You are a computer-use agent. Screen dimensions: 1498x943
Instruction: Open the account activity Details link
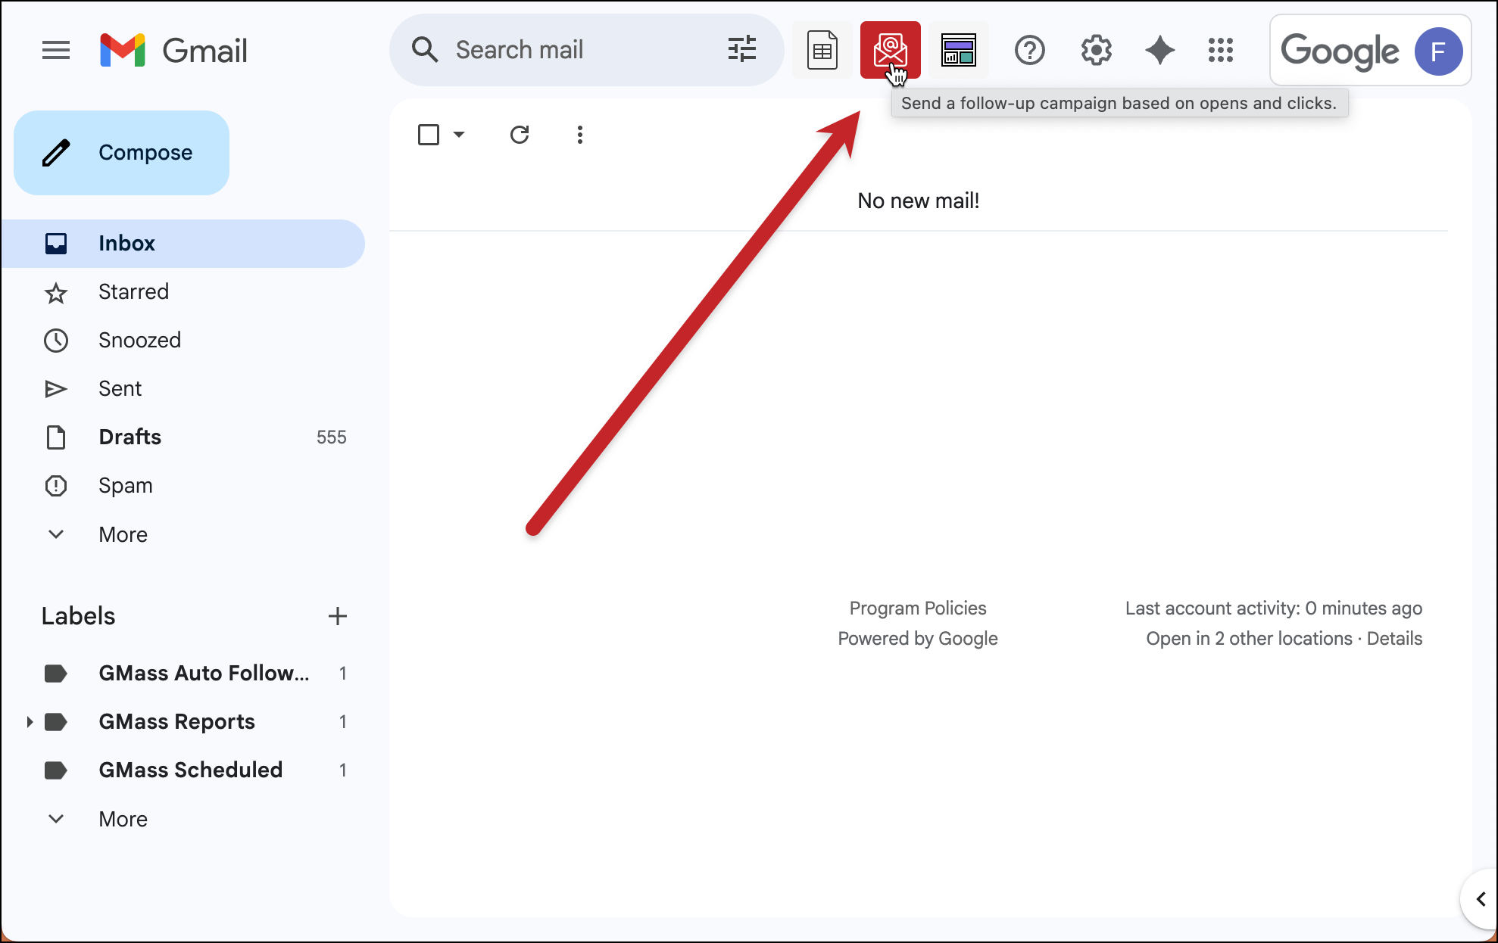point(1394,638)
